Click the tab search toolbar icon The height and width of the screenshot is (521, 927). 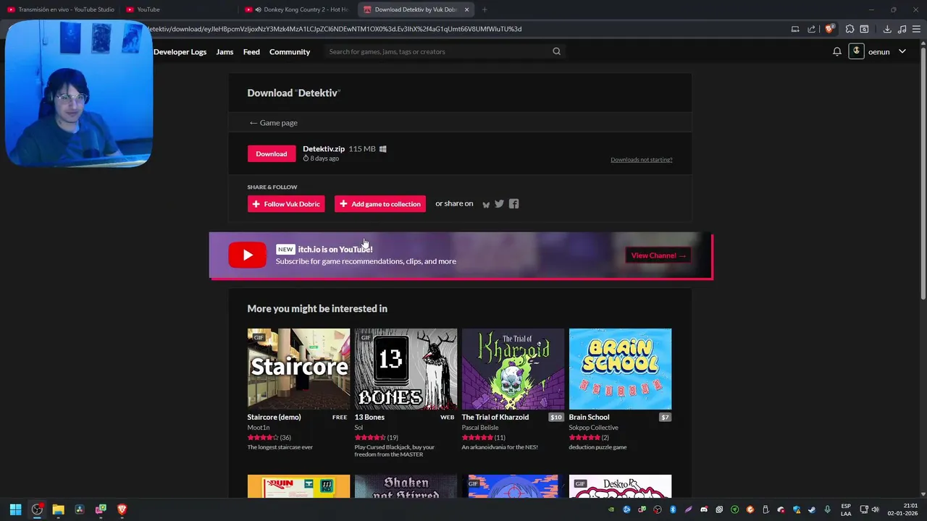point(864,29)
